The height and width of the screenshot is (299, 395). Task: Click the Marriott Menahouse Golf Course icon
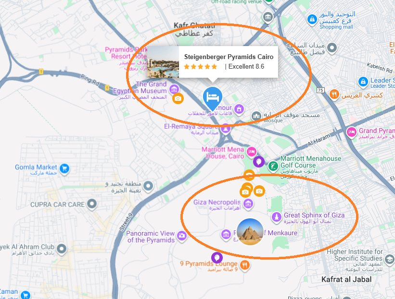coord(273,166)
